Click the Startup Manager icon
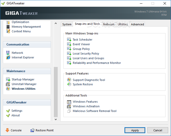Viewport: 171px width, 136px height. click(8, 79)
